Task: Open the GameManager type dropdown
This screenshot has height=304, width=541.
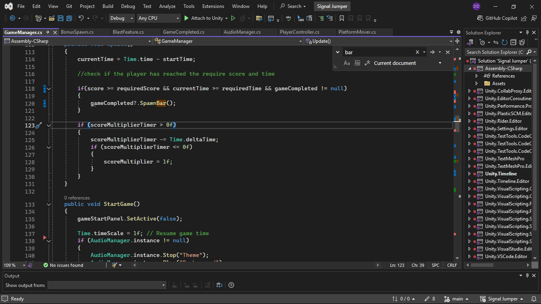Action: [x=229, y=41]
